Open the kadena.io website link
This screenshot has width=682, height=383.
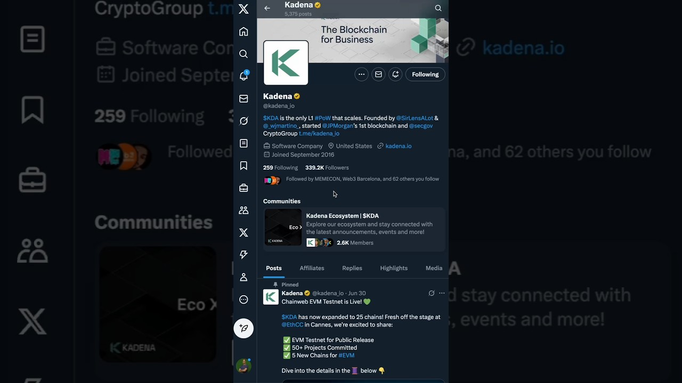398,146
